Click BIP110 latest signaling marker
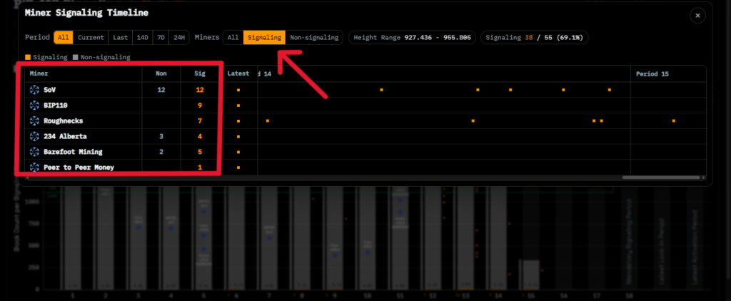 click(238, 106)
